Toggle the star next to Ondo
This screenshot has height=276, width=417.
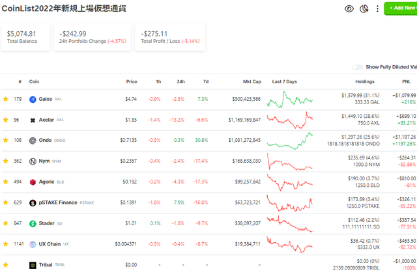coord(6,140)
